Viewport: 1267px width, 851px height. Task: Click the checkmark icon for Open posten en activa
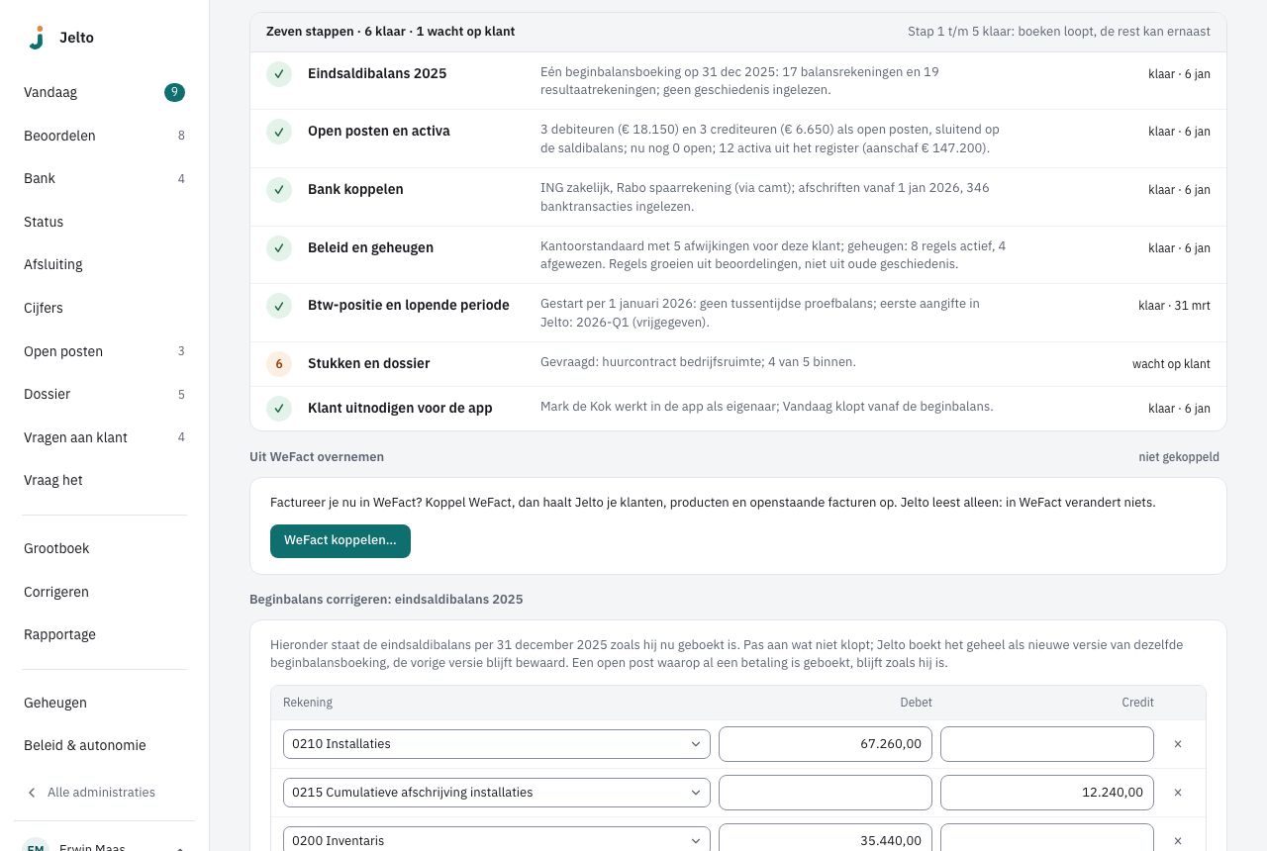point(279,132)
